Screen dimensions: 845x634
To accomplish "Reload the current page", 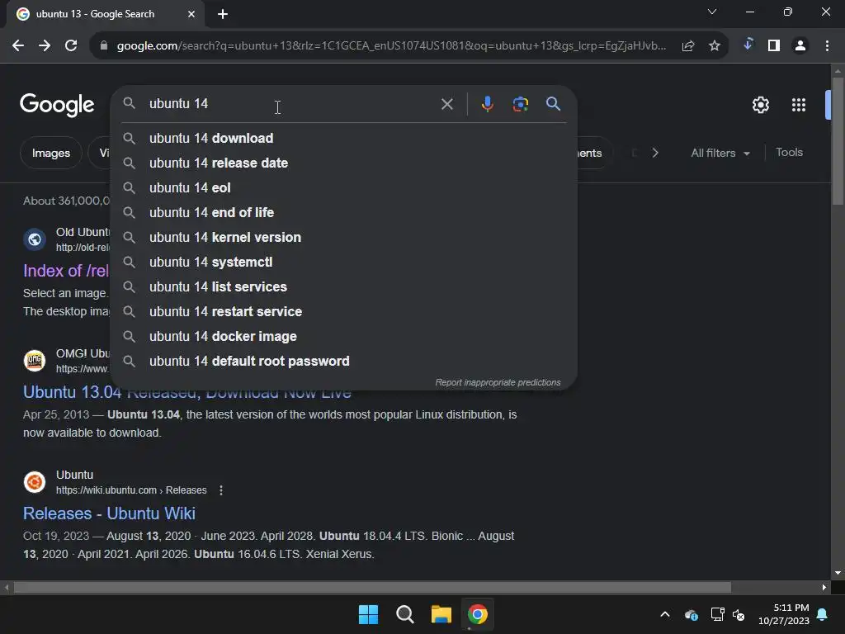I will (71, 46).
